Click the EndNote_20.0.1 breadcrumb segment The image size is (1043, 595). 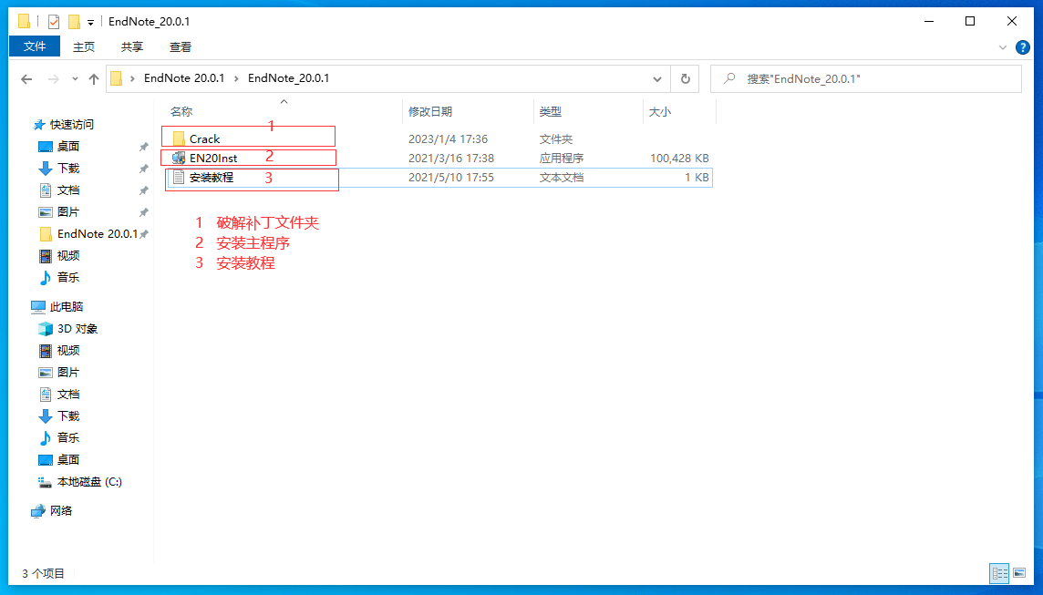pyautogui.click(x=289, y=78)
